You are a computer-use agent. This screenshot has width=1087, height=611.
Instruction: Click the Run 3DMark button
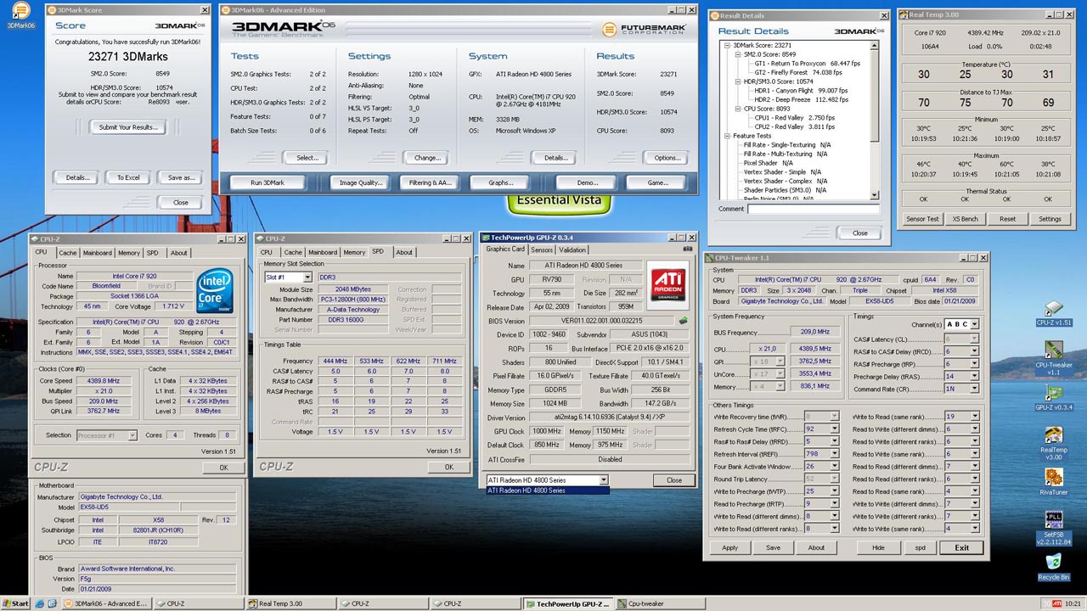click(268, 182)
